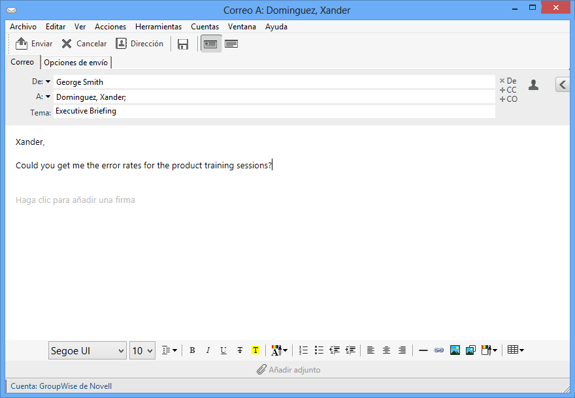575x398 pixels.
Task: Send the message with the Enviar button
Action: [34, 44]
